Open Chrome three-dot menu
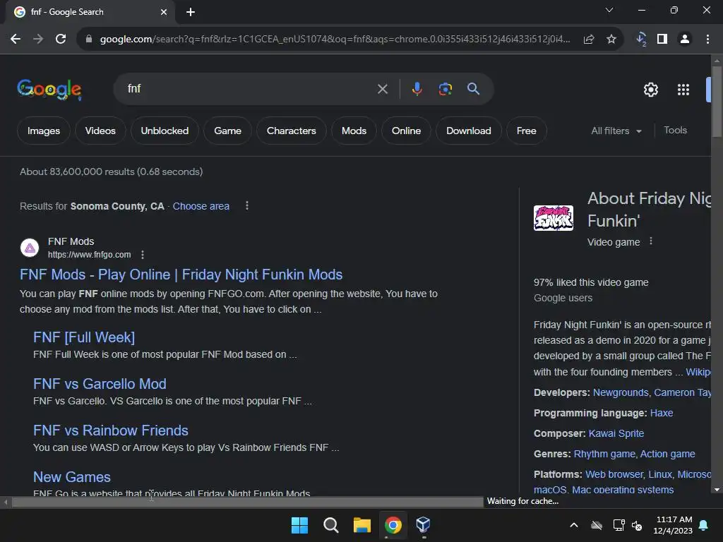 pos(707,40)
